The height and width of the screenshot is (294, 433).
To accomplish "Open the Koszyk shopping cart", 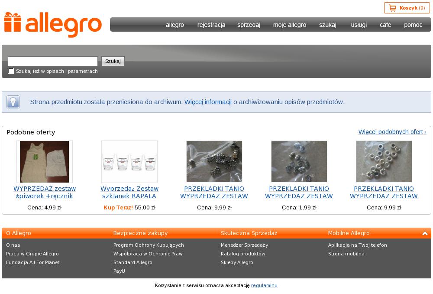I will coord(407,8).
